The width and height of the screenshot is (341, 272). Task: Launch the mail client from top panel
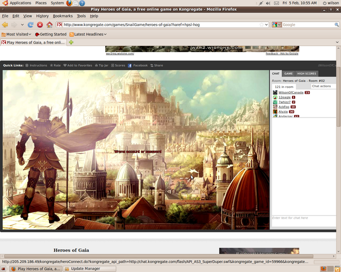click(76, 3)
